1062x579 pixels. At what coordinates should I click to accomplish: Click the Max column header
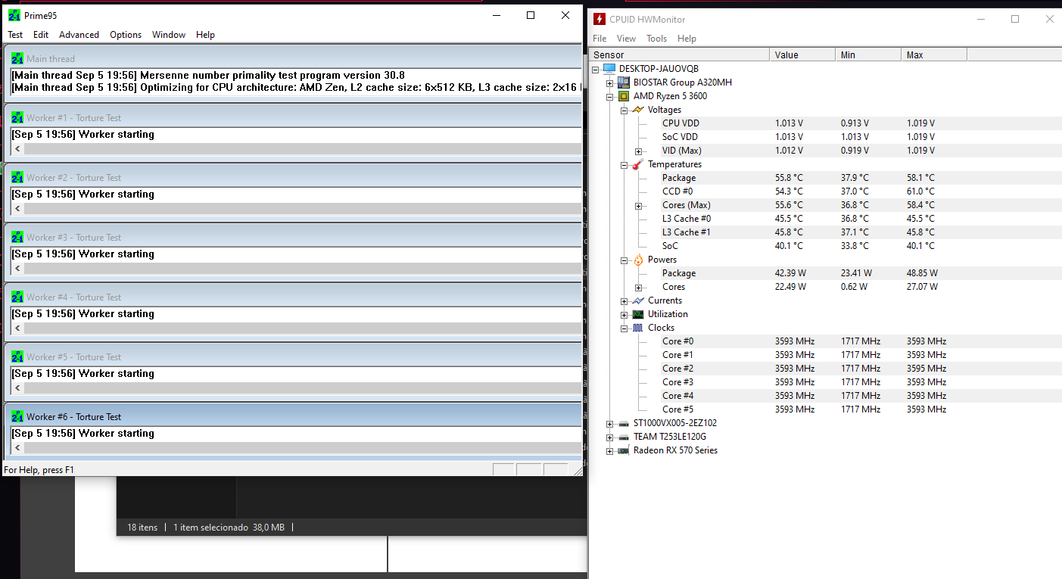[935, 54]
